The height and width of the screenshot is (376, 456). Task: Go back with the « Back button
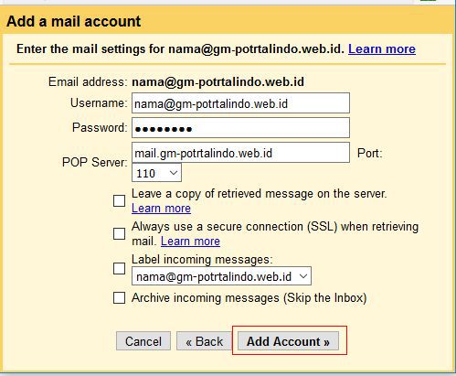[x=205, y=341]
